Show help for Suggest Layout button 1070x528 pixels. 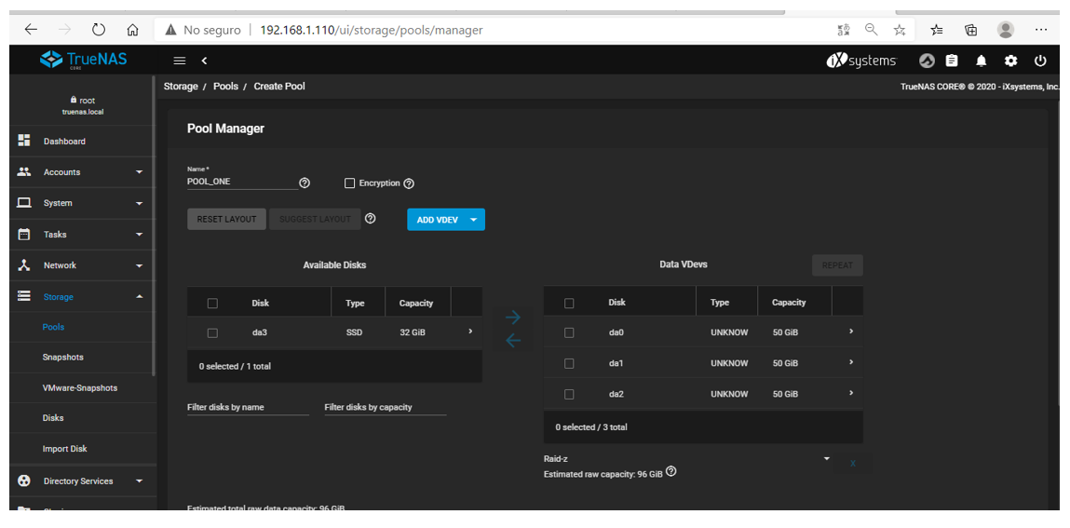point(370,219)
